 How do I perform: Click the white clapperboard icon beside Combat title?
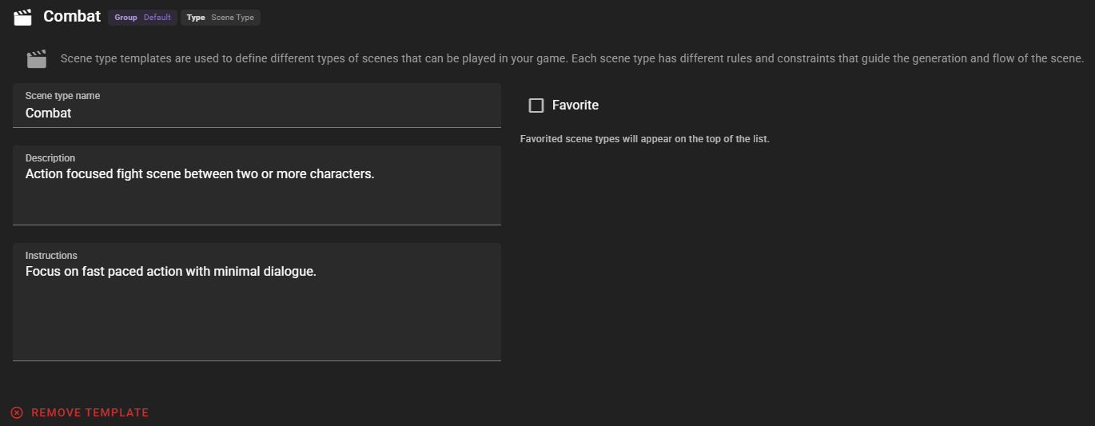tap(23, 17)
